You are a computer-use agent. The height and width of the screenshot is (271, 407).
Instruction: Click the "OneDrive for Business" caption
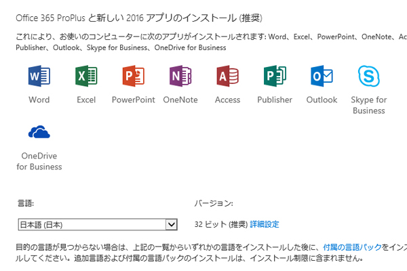click(x=39, y=161)
